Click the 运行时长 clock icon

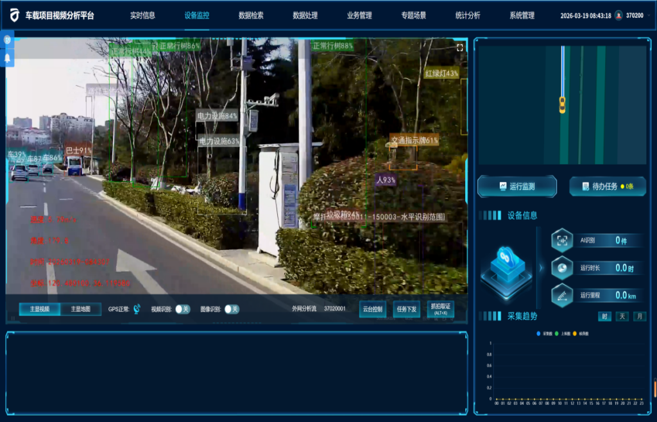pyautogui.click(x=562, y=267)
